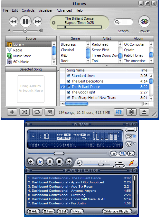Click the Winamp volume slider
This screenshot has height=217, width=161.
97,164
